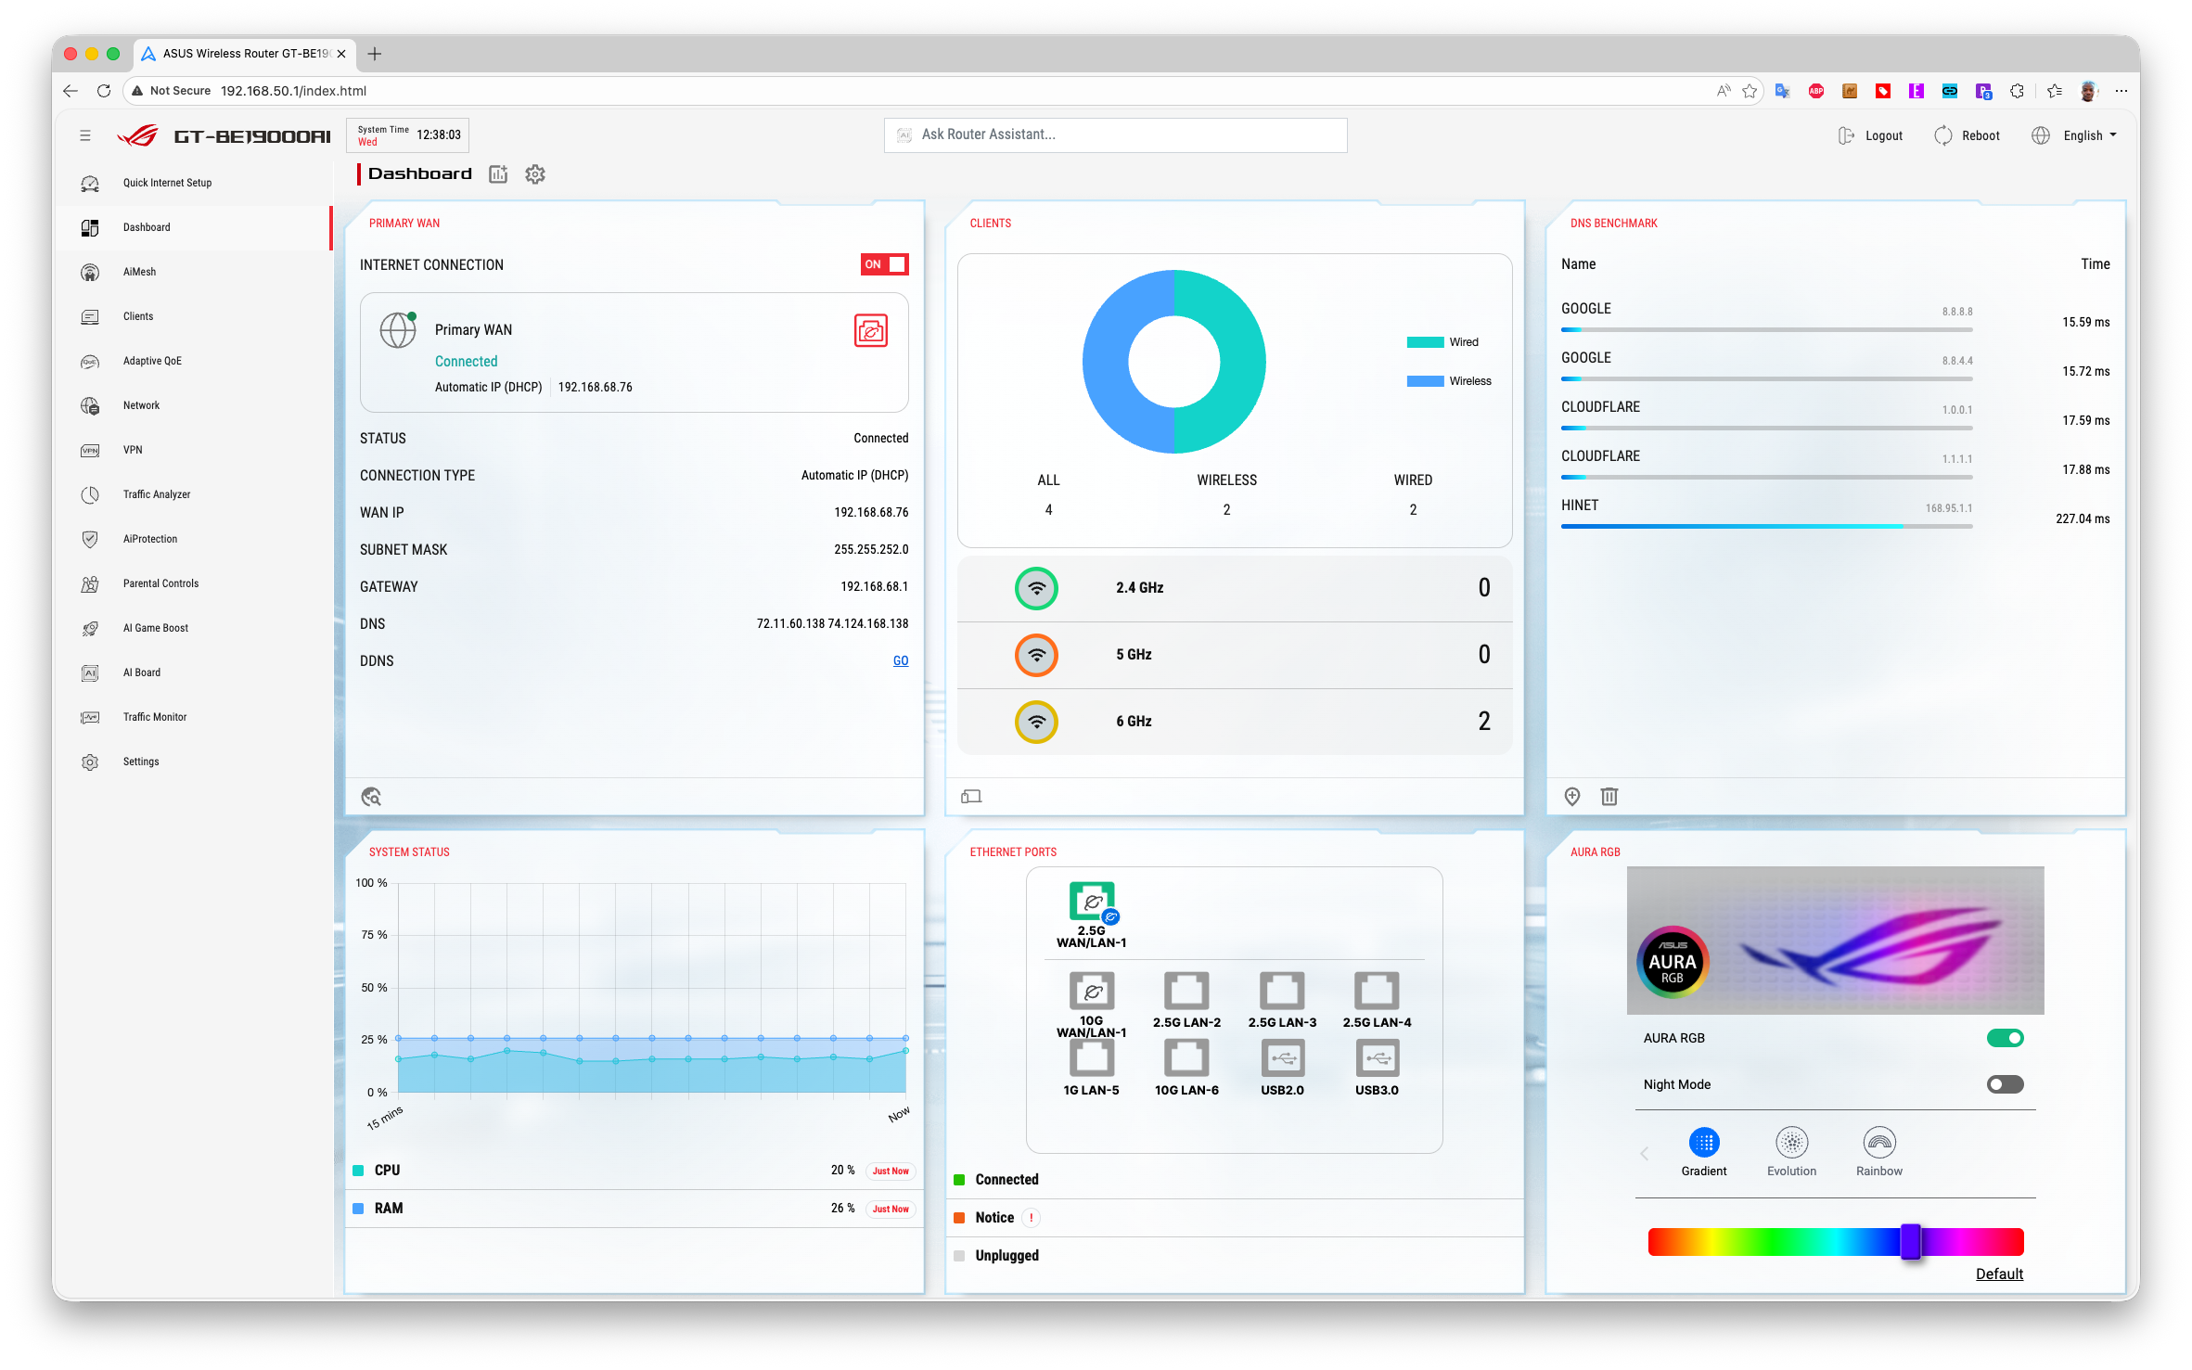The image size is (2192, 1370).
Task: Click the previous arrow in AURA effects
Action: [1644, 1153]
